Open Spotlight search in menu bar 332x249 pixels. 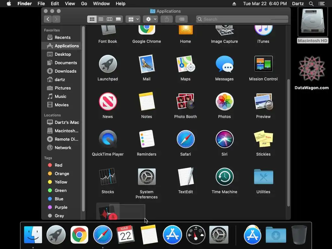pyautogui.click(x=311, y=4)
